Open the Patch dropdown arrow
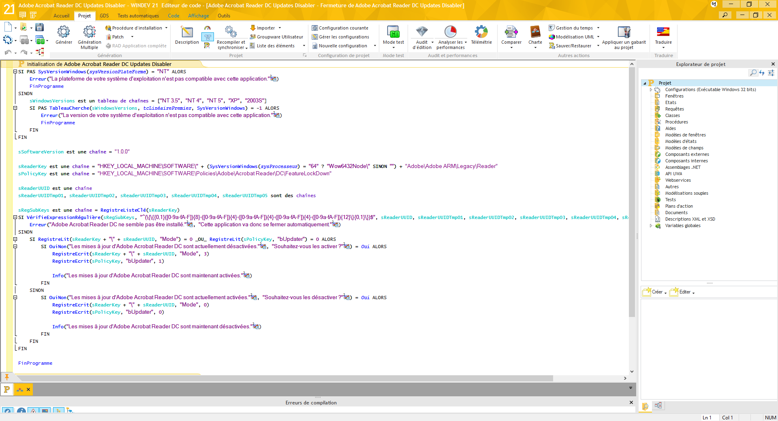Screen dimensions: 778x421 point(132,37)
